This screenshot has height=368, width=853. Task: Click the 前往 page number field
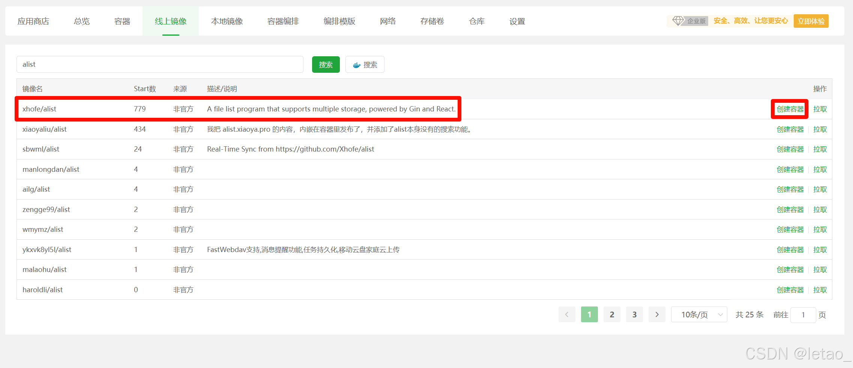click(x=803, y=315)
